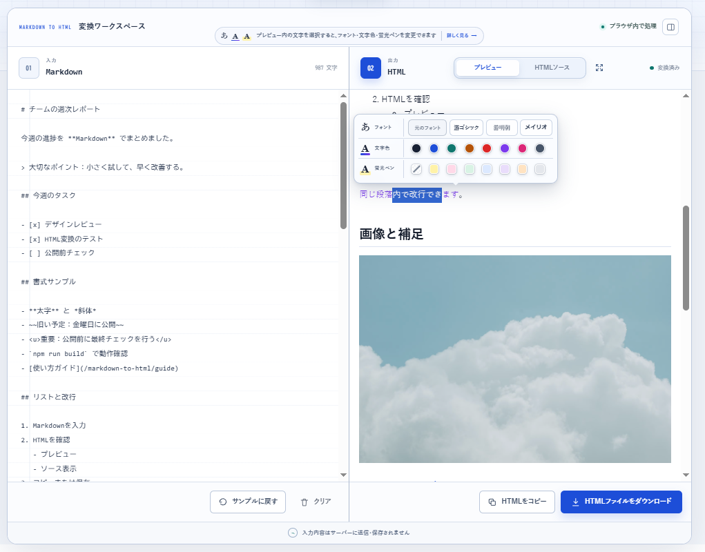
Task: Click the '画像と補足' heading in the preview
Action: [391, 234]
